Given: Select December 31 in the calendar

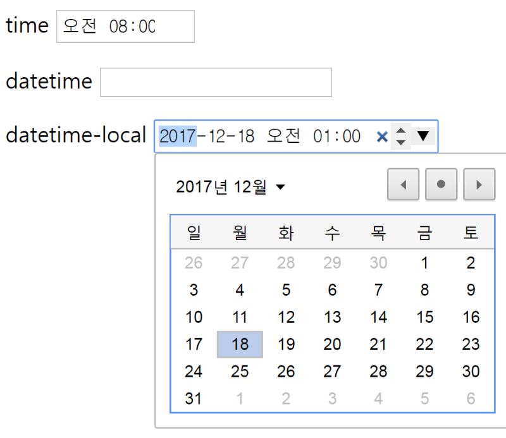Looking at the screenshot, I should point(194,399).
